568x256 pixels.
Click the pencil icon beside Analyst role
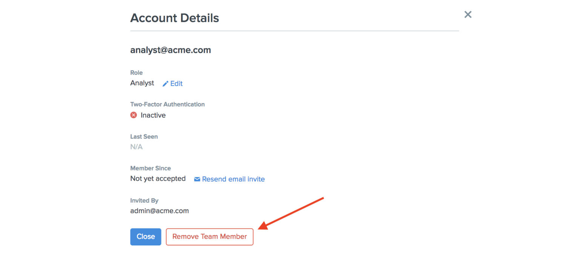(x=165, y=84)
